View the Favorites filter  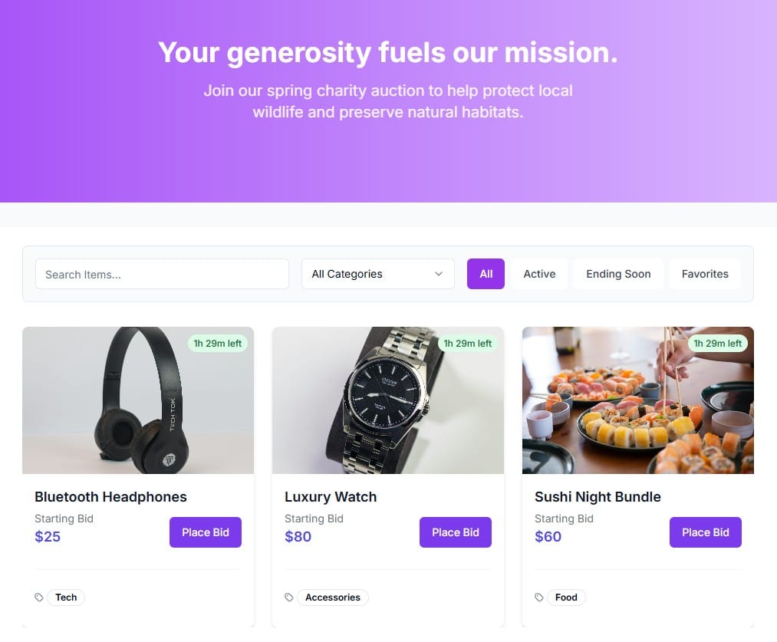click(x=705, y=274)
